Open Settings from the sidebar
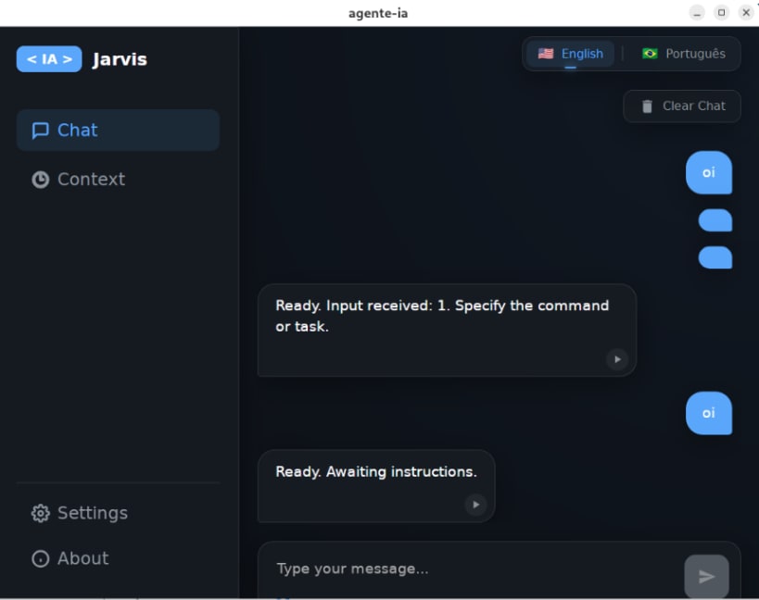The width and height of the screenshot is (759, 600). pos(118,513)
